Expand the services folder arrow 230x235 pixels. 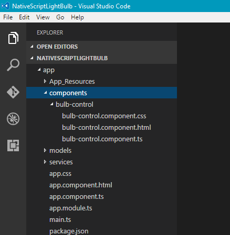click(45, 162)
